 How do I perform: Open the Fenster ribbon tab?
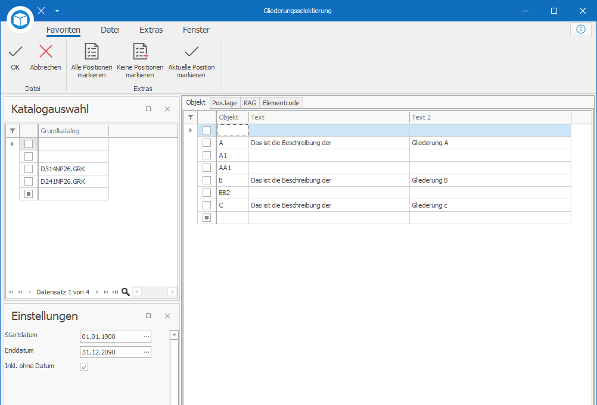196,30
